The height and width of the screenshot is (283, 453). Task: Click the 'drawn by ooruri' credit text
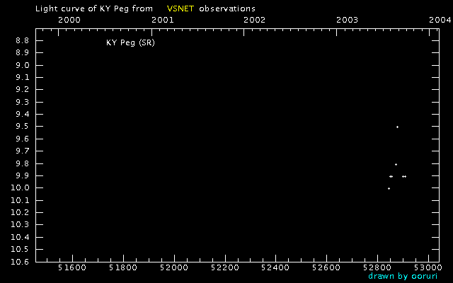pyautogui.click(x=403, y=276)
